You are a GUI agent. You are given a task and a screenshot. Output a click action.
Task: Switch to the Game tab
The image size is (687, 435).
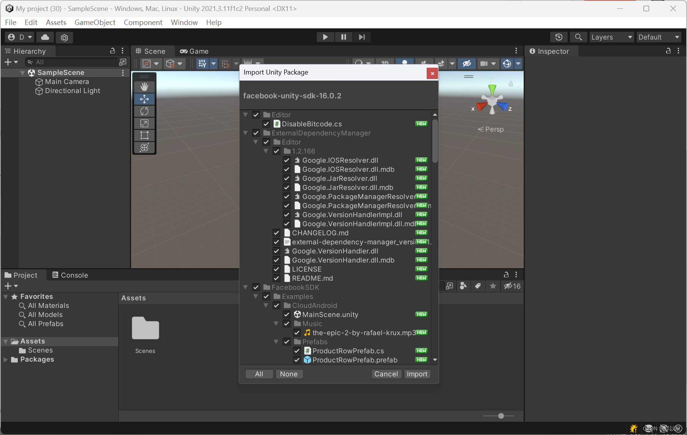click(x=194, y=51)
